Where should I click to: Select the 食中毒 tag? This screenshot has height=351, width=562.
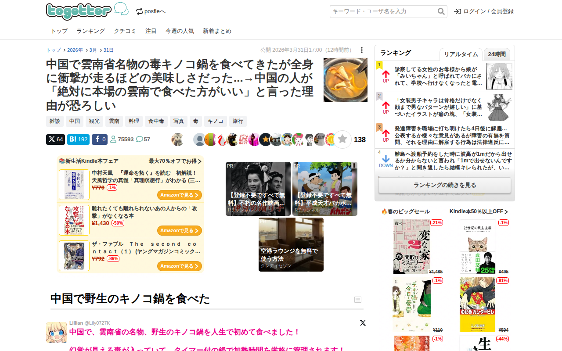[156, 121]
